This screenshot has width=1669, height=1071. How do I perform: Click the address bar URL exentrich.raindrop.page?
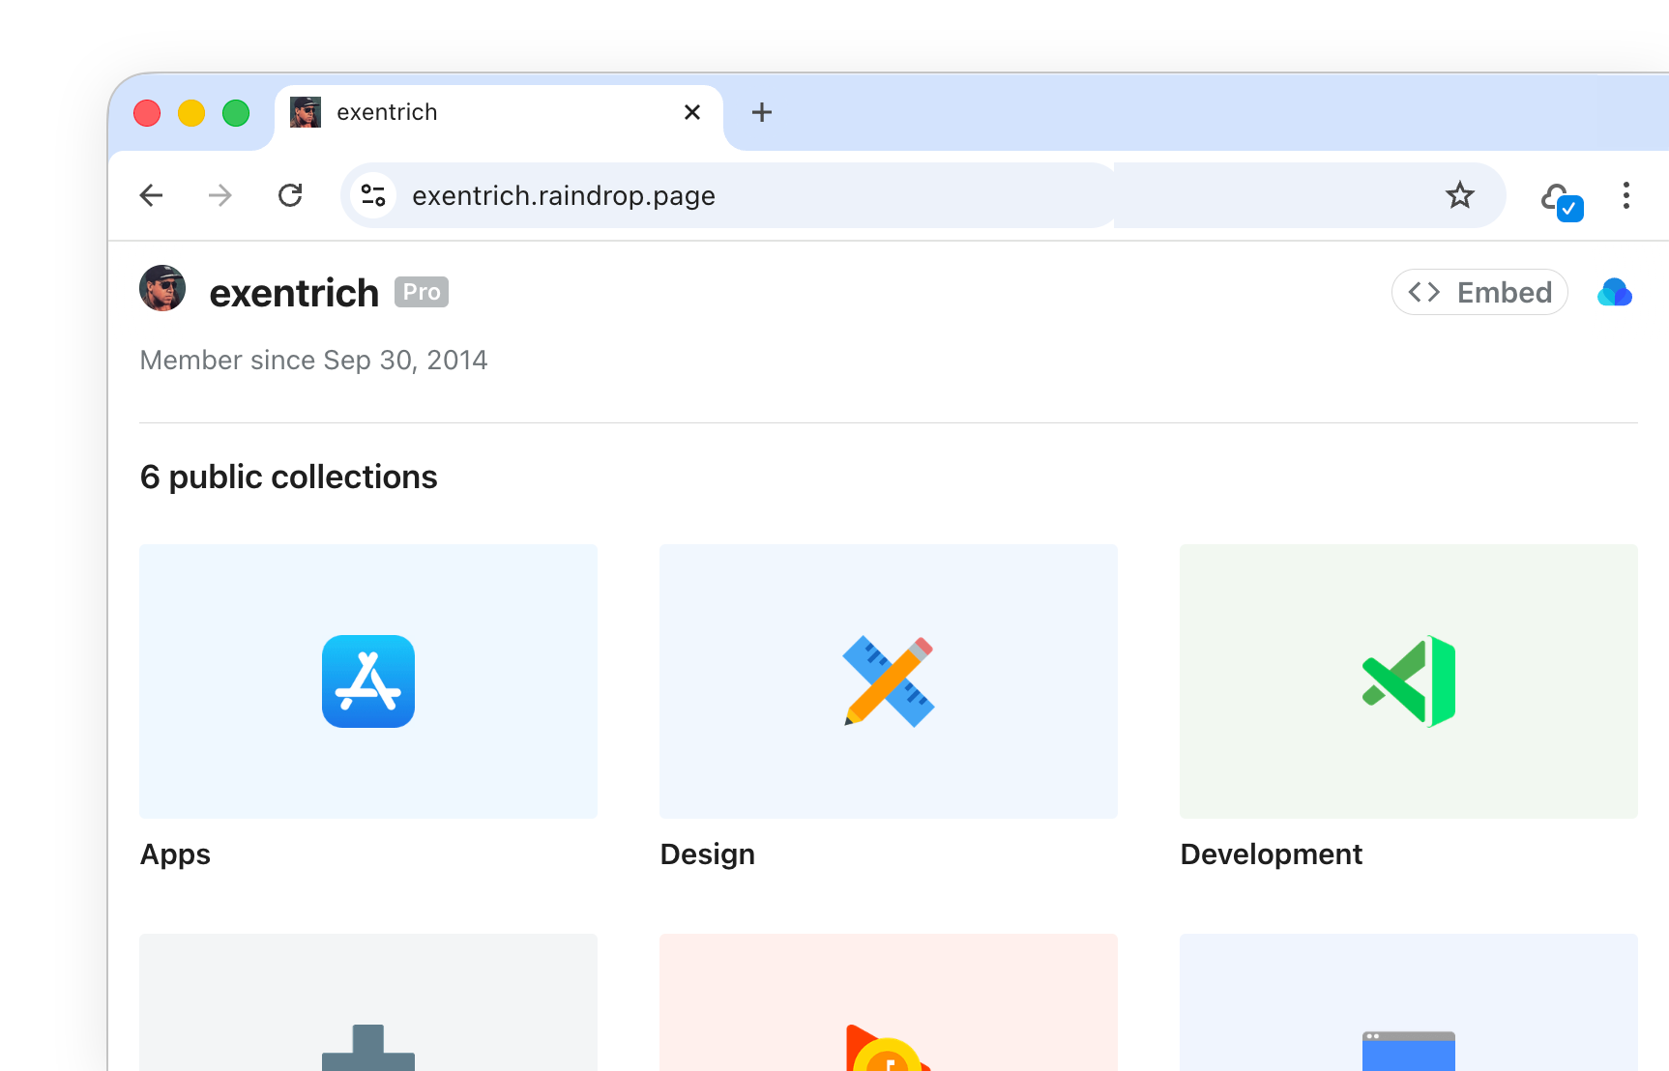pyautogui.click(x=564, y=195)
